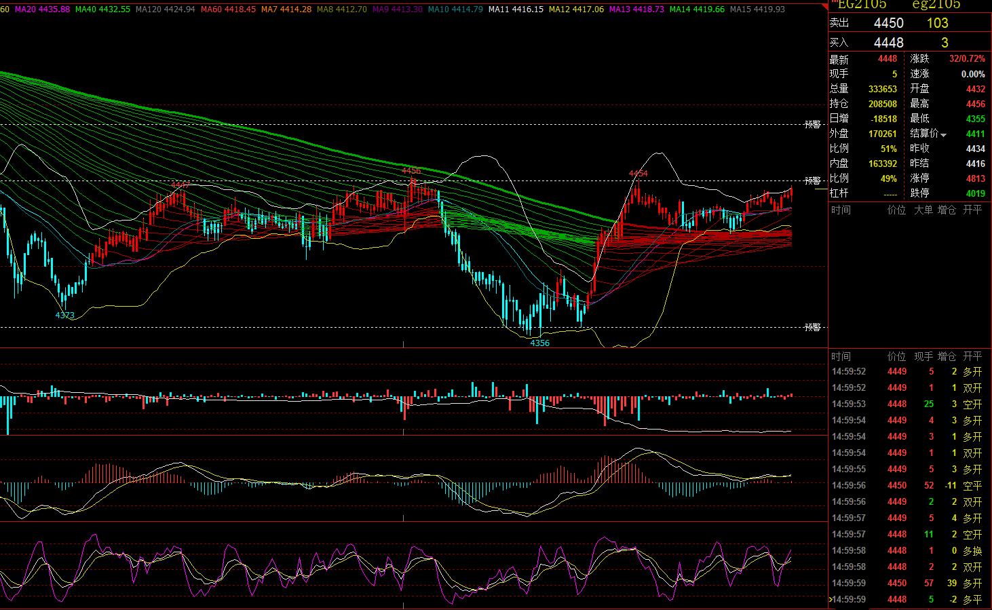
Task: Select the MA7 4414.28 indicator label
Action: tap(286, 9)
